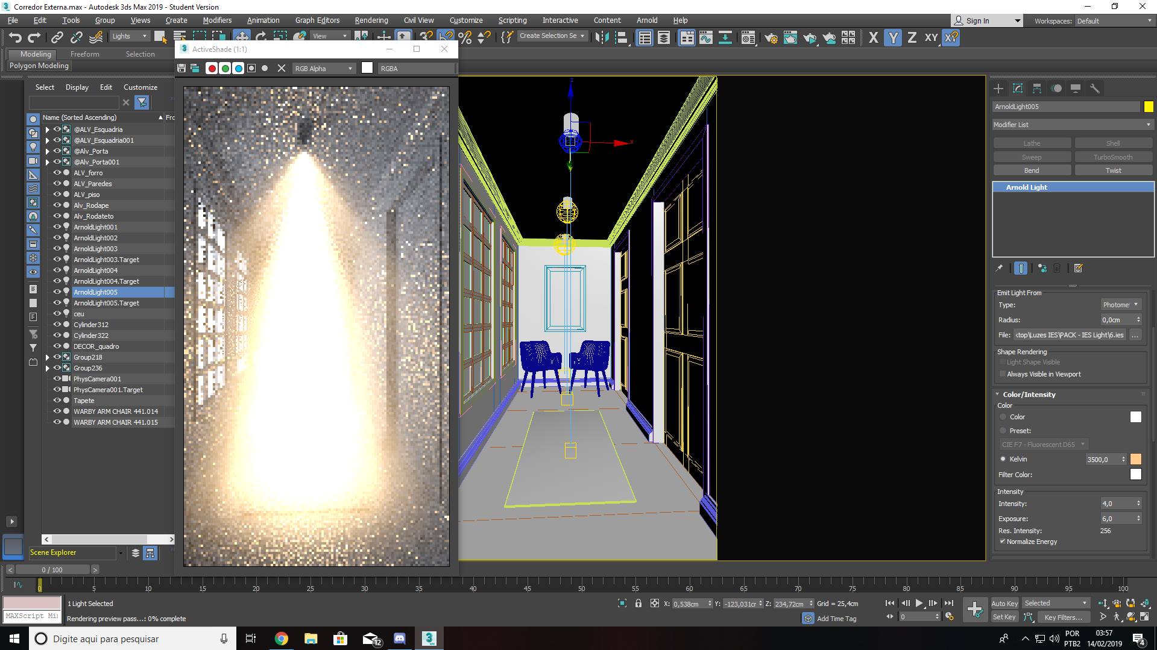Expand the @ALV_Esquadria tree node
The height and width of the screenshot is (650, 1157).
[48, 130]
